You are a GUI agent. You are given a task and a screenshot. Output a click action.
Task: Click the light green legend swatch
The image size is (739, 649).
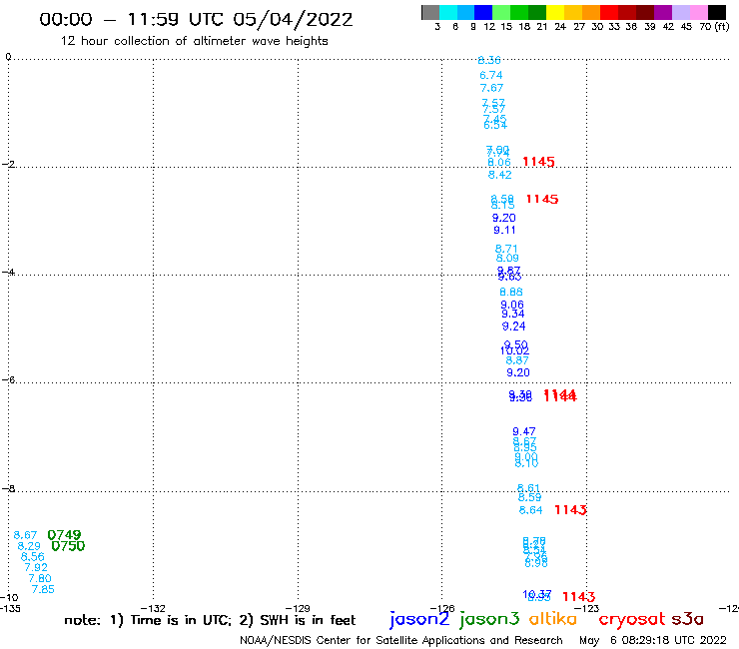click(501, 12)
